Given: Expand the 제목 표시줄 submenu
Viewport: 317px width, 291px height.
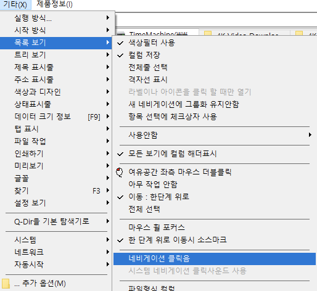Looking at the screenshot, I should tap(56, 67).
